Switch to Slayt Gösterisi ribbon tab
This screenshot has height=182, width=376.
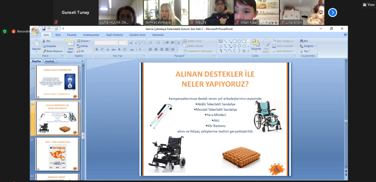click(x=115, y=35)
